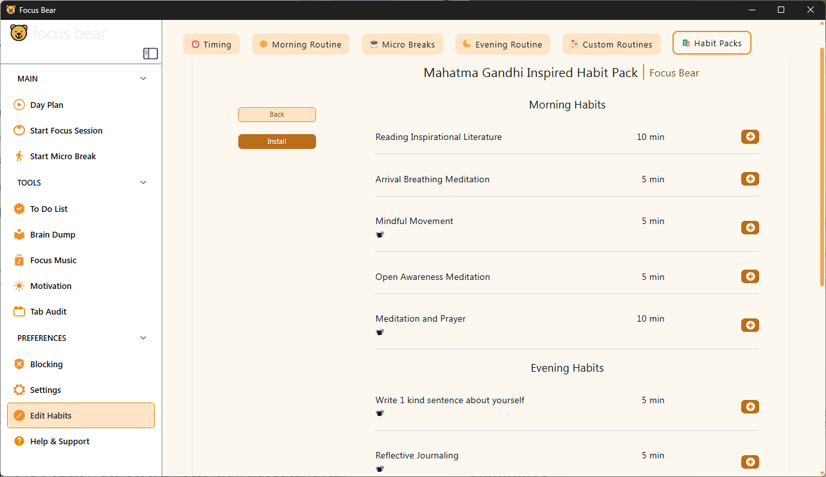Collapse the MAIN section chevron

click(143, 79)
